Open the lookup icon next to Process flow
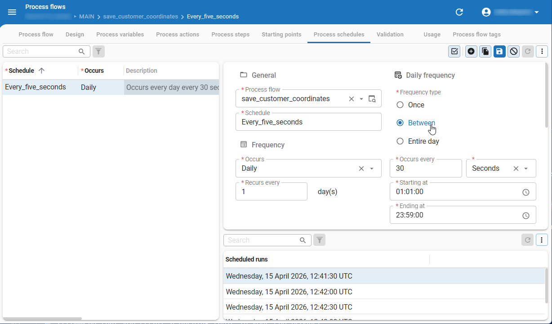This screenshot has height=324, width=552. tap(372, 98)
